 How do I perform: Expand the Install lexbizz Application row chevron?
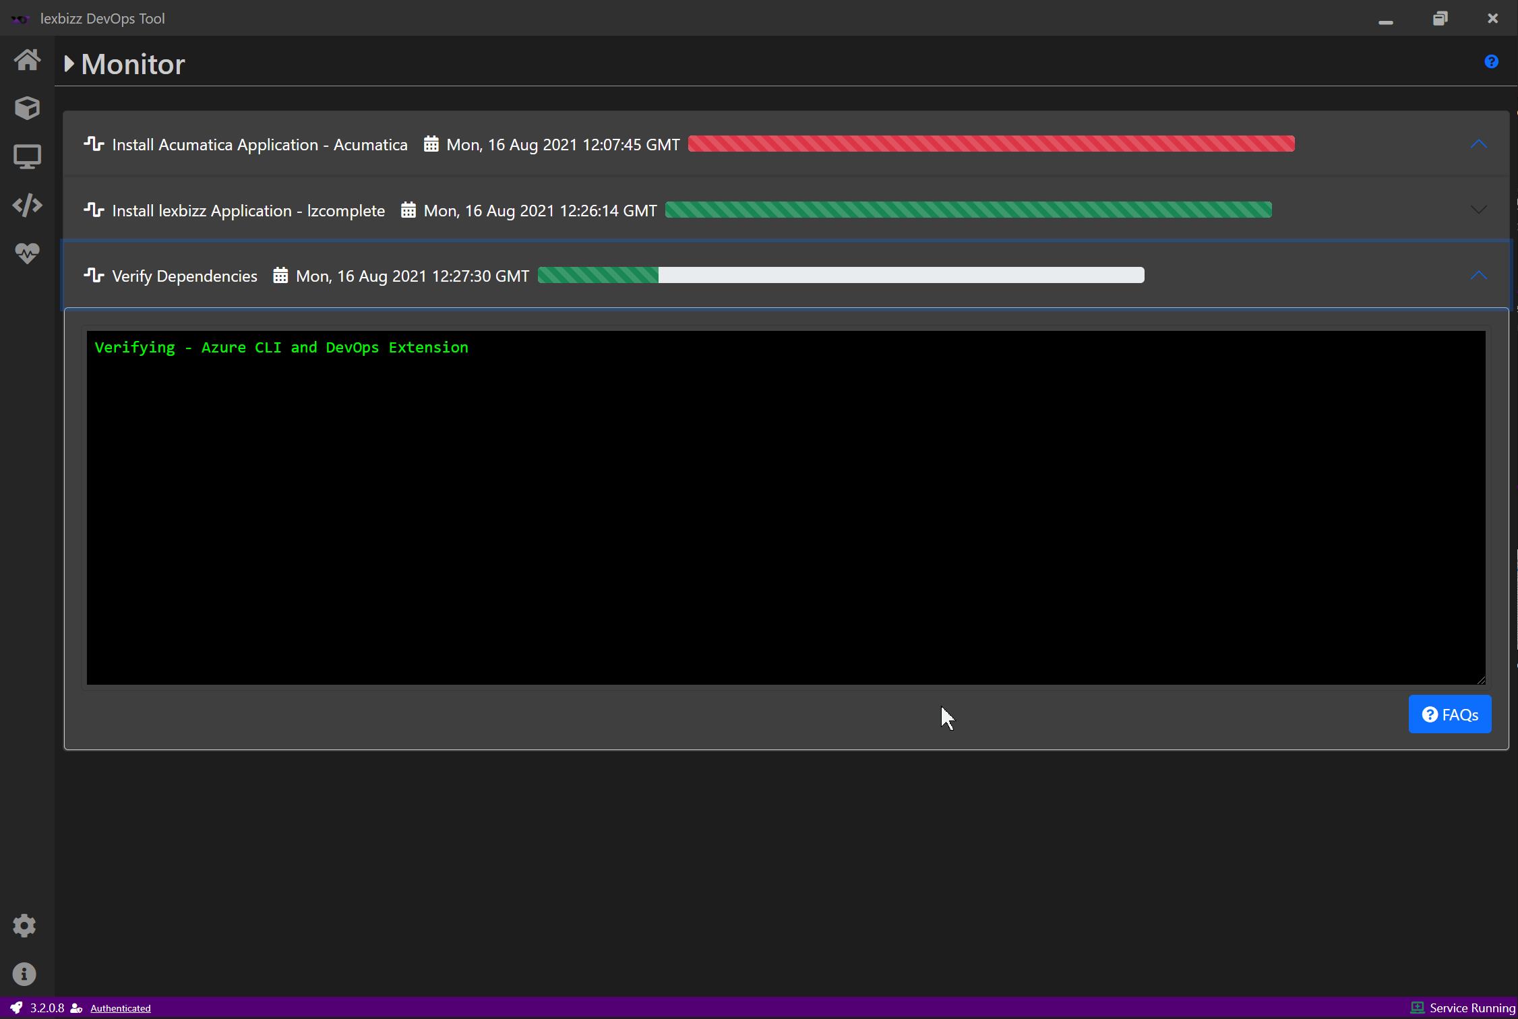pyautogui.click(x=1478, y=210)
